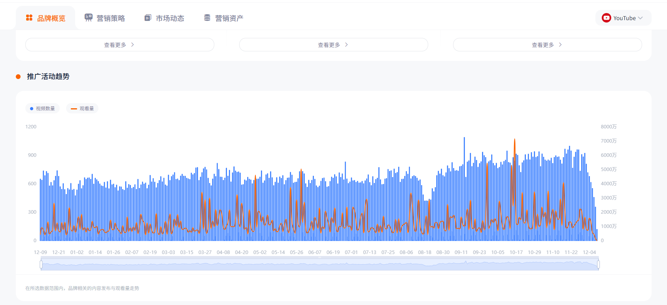Viewport: 667px width, 305px height.
Task: Click the 品牌概览 grid icon
Action: tap(29, 18)
